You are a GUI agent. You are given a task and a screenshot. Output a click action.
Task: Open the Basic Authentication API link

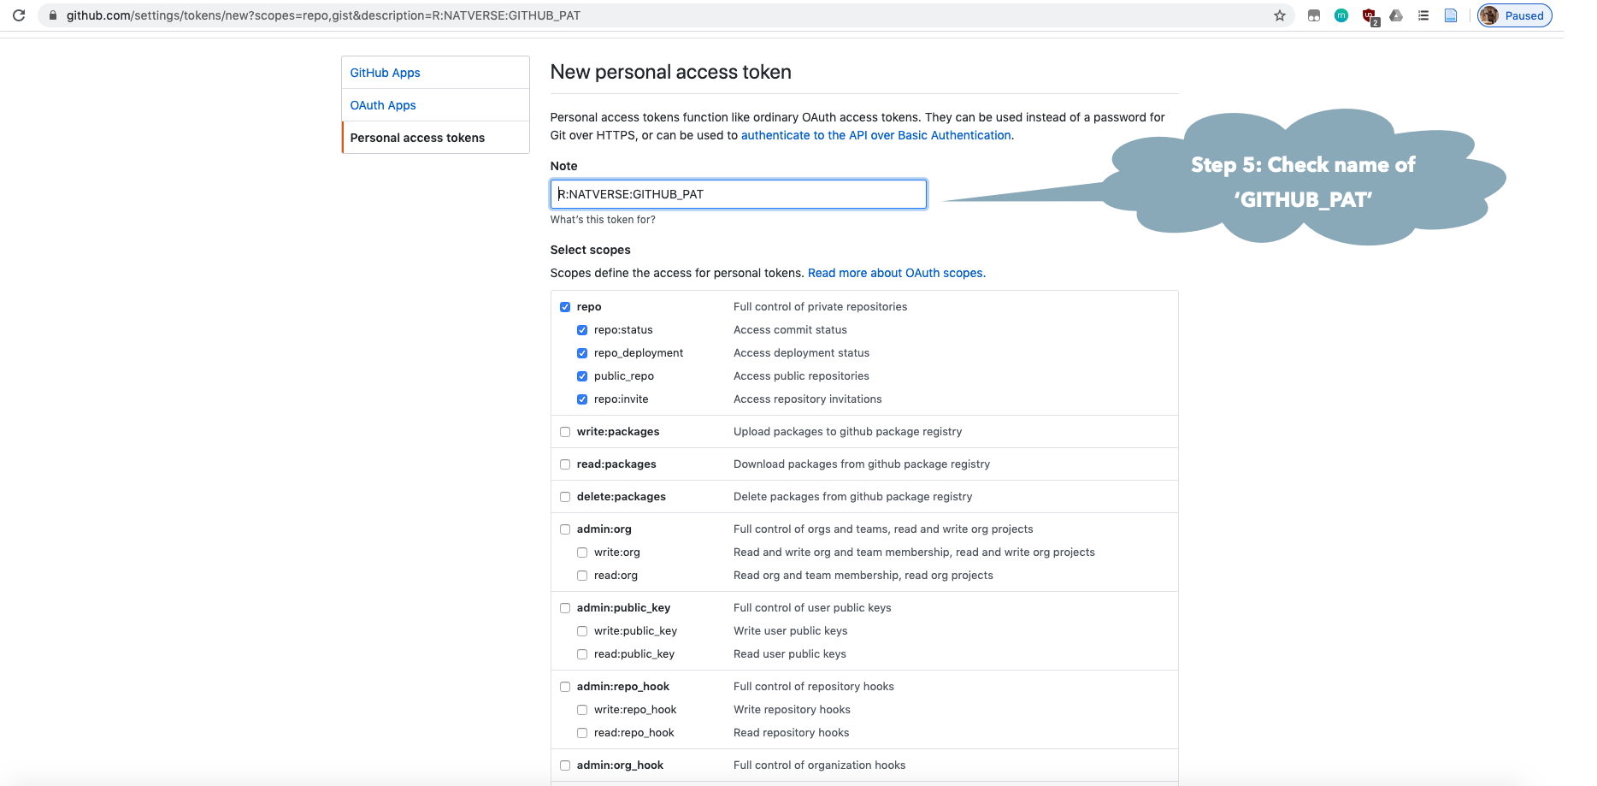875,135
